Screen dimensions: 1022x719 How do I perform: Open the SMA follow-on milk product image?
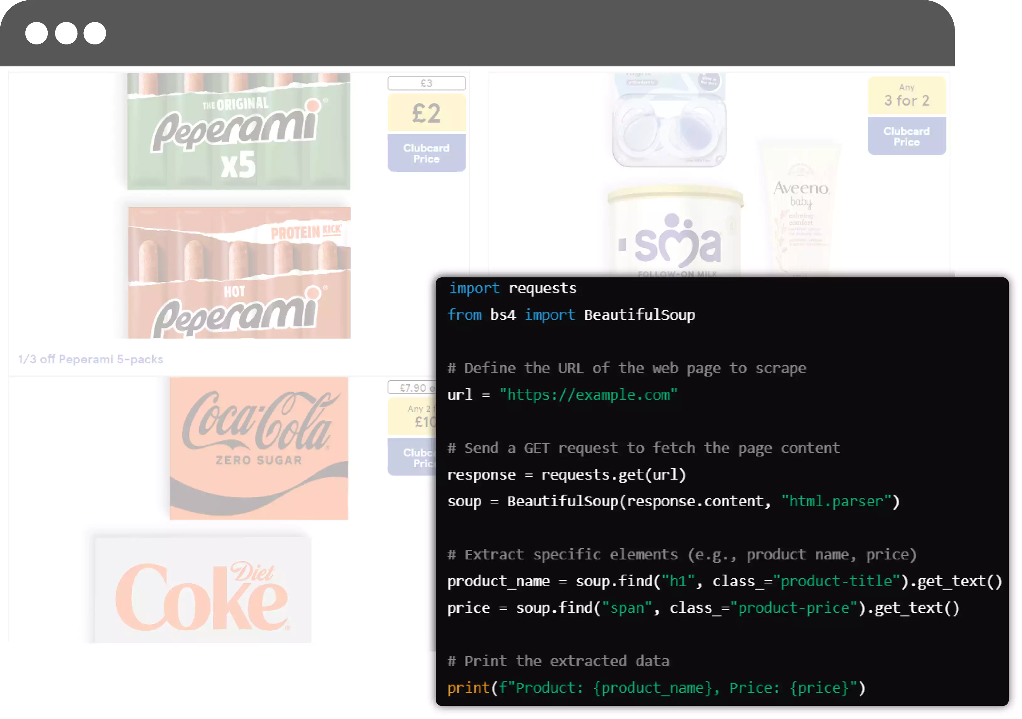pyautogui.click(x=675, y=231)
